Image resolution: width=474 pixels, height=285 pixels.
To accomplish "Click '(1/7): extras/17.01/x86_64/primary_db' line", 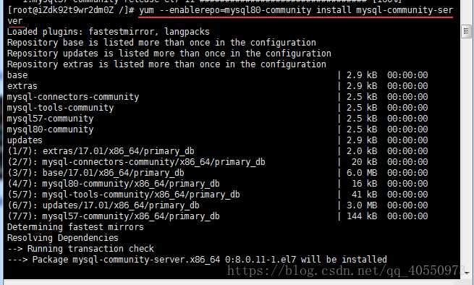I will pos(101,151).
